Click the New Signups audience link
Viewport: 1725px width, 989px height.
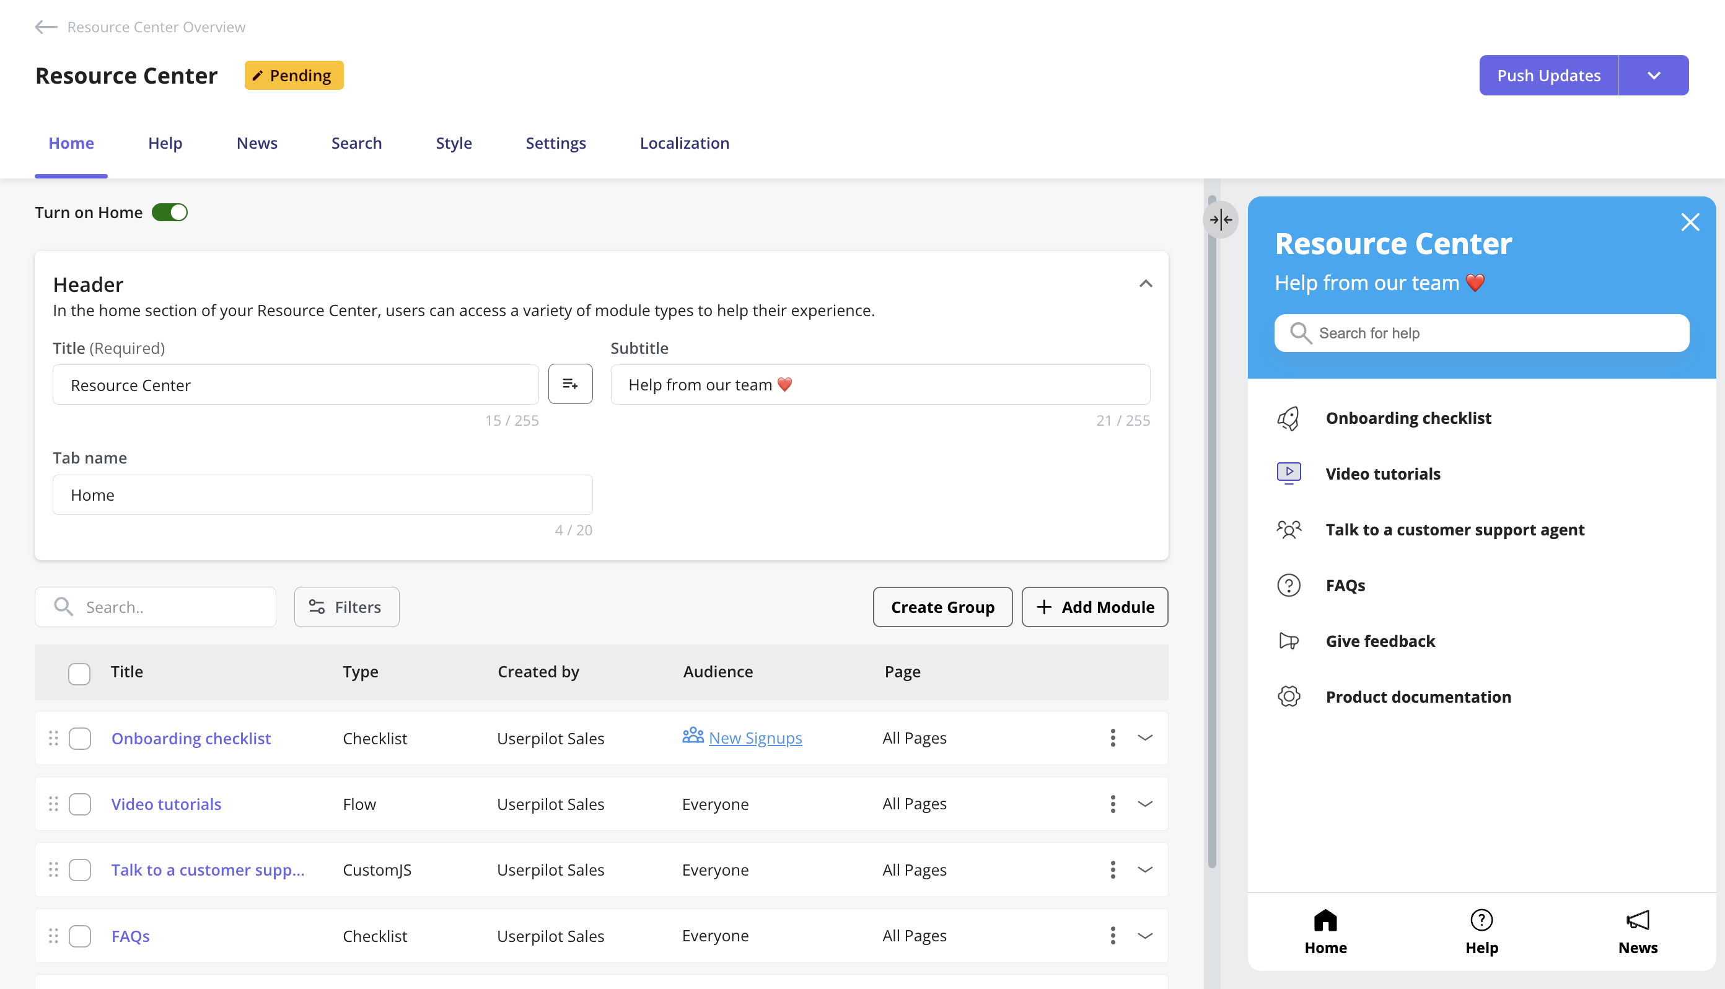point(755,738)
